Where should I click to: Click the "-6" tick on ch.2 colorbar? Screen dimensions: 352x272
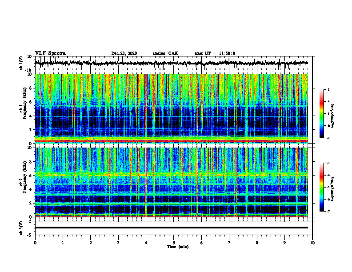[328, 199]
